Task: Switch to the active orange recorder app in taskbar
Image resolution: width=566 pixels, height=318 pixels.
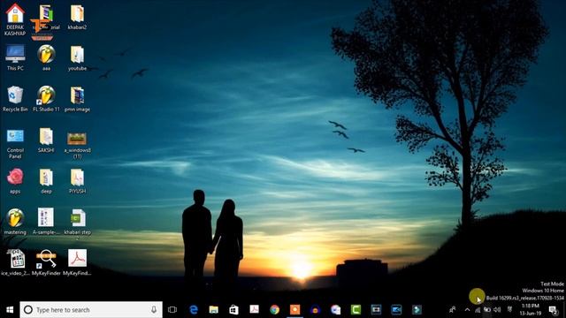Action: [x=294, y=310]
